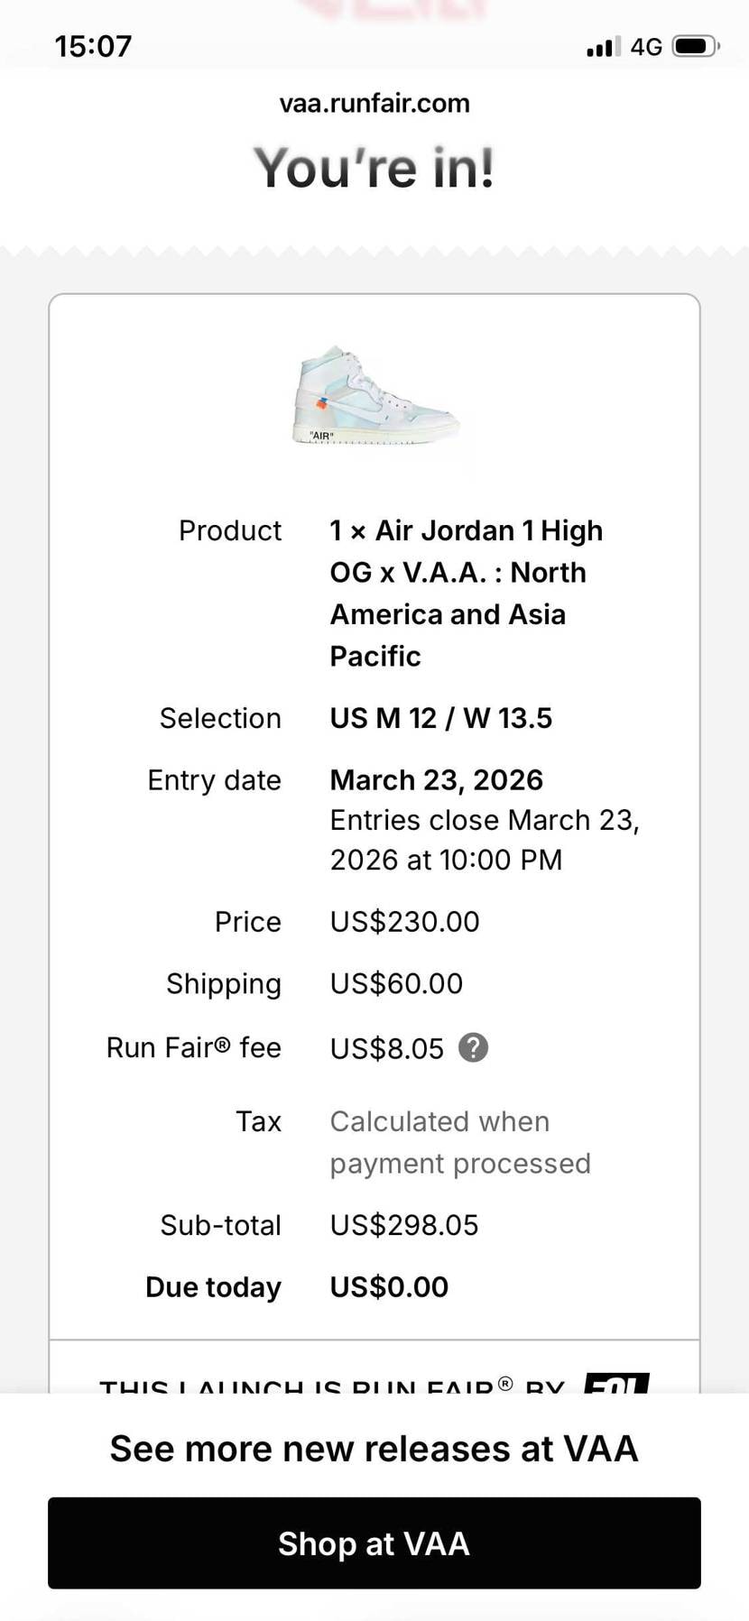This screenshot has width=749, height=1621.
Task: Tap the Air Jordan sneaker thumbnail
Action: tap(374, 397)
